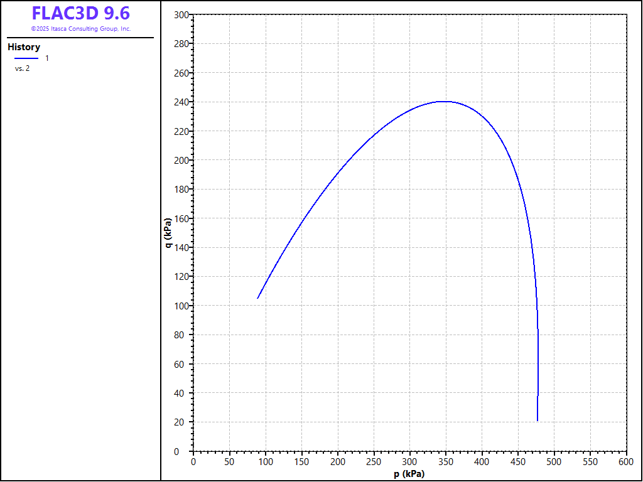Click the 600 tick label on x-axis

626,461
